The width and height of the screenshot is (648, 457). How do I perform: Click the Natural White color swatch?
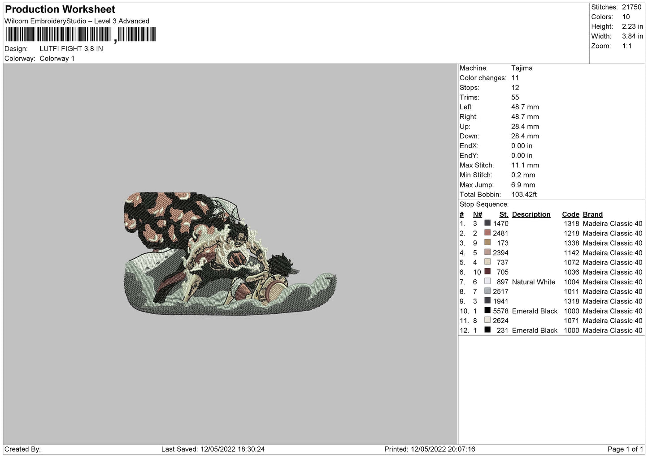click(487, 282)
